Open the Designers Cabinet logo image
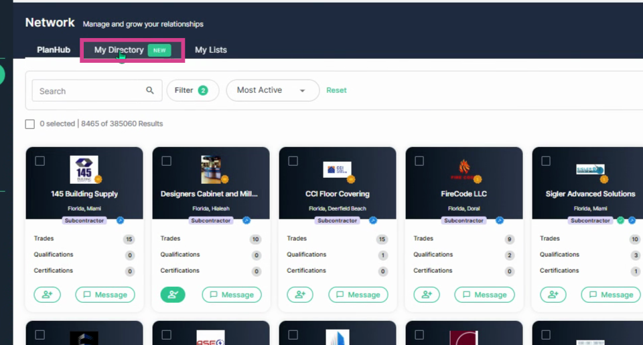643x345 pixels. pos(211,169)
